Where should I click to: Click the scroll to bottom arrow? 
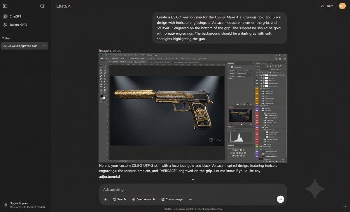coord(193,179)
